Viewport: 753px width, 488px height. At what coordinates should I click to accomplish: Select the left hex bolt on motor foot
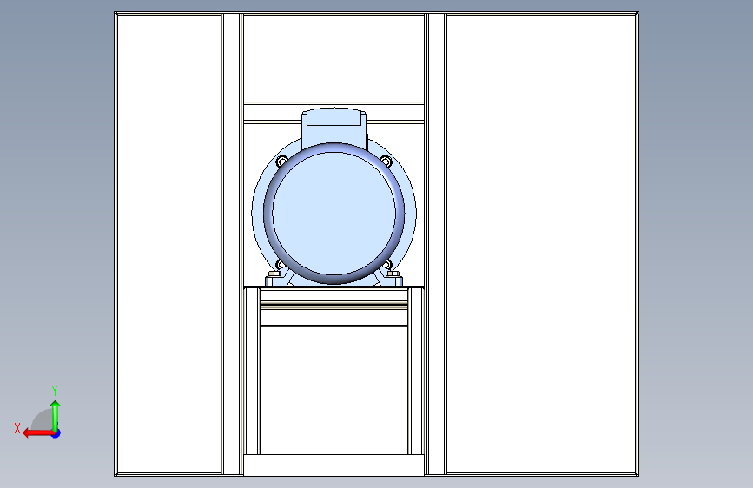click(274, 274)
